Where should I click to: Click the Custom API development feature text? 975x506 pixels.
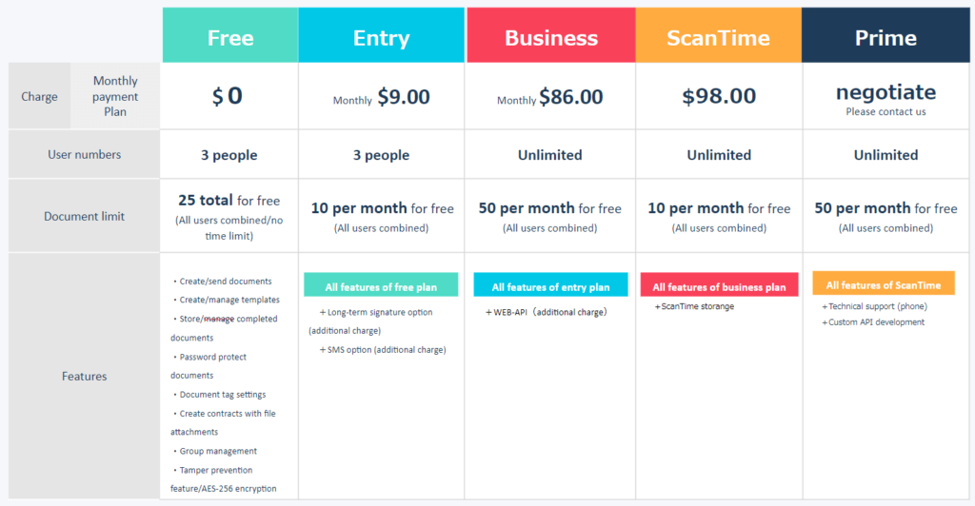pos(873,322)
